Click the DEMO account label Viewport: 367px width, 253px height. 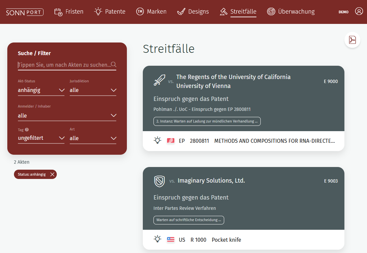(343, 12)
